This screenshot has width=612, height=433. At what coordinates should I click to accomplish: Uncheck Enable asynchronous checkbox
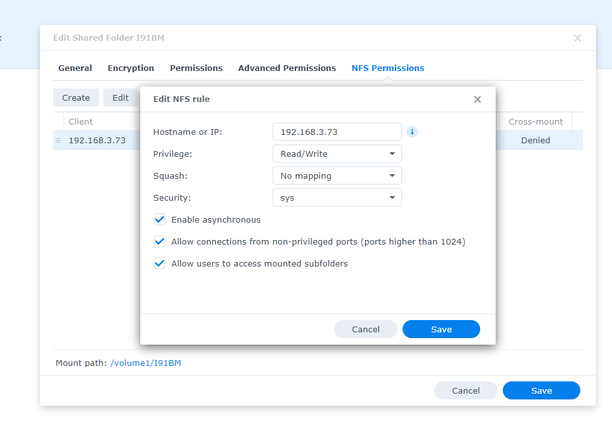[160, 220]
